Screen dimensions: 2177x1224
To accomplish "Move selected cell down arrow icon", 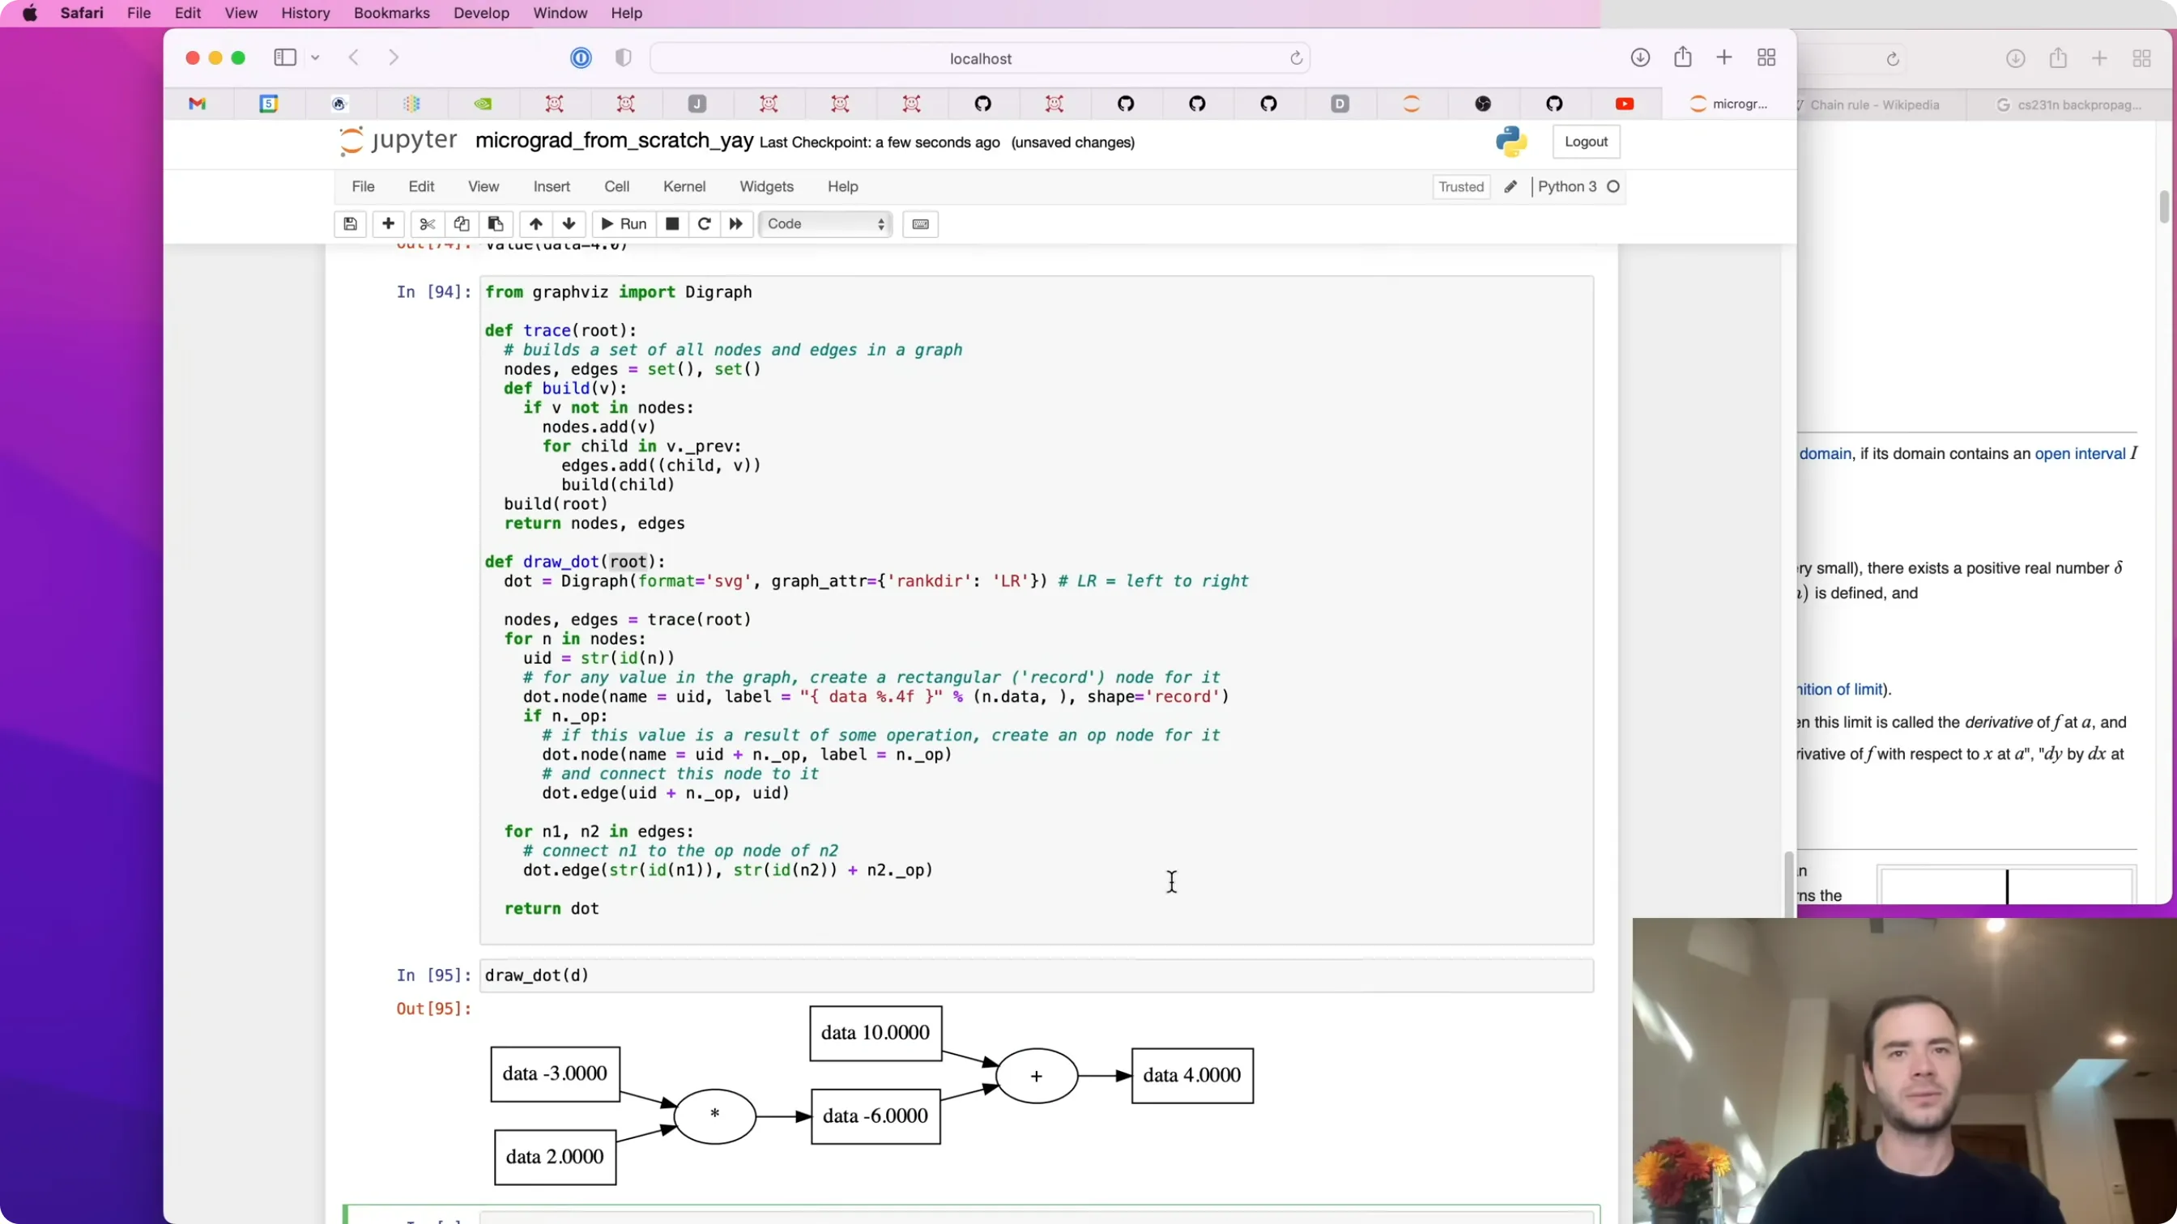I will click(569, 224).
